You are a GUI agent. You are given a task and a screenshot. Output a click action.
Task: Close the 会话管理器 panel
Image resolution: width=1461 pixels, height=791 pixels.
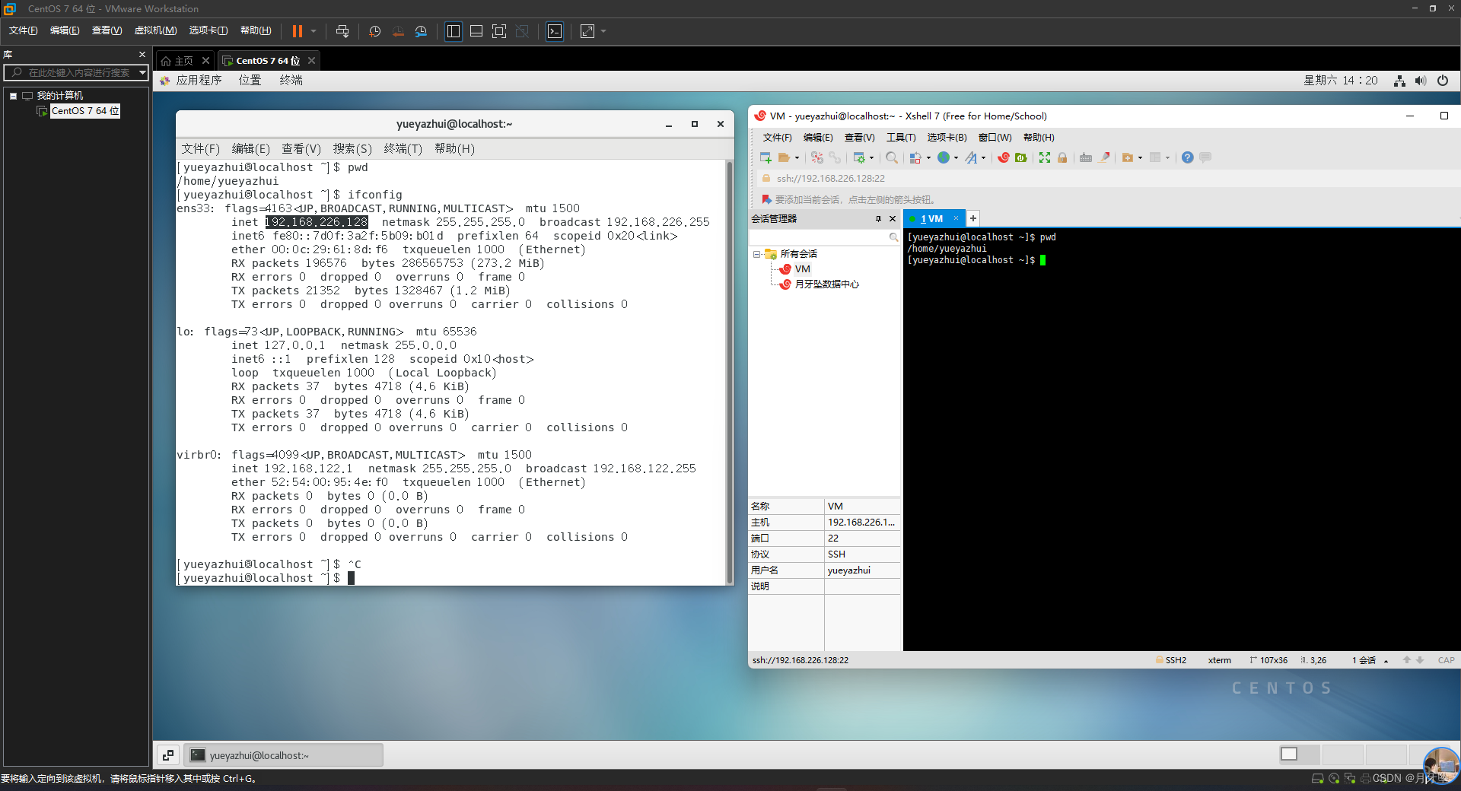[x=893, y=219]
